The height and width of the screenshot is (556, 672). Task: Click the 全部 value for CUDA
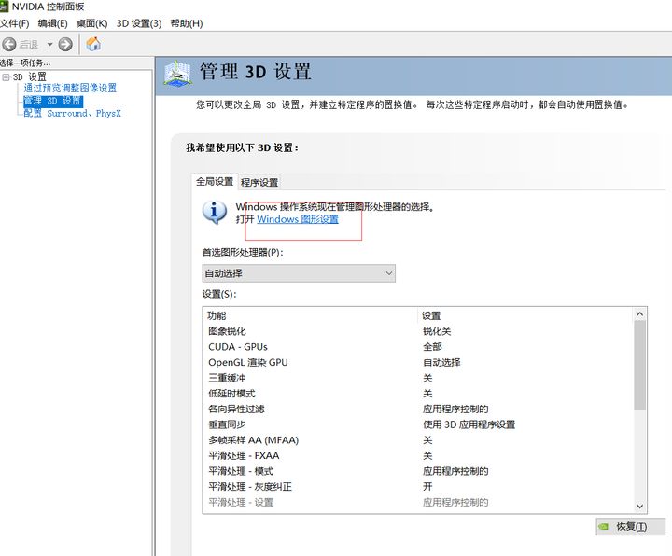tap(432, 346)
